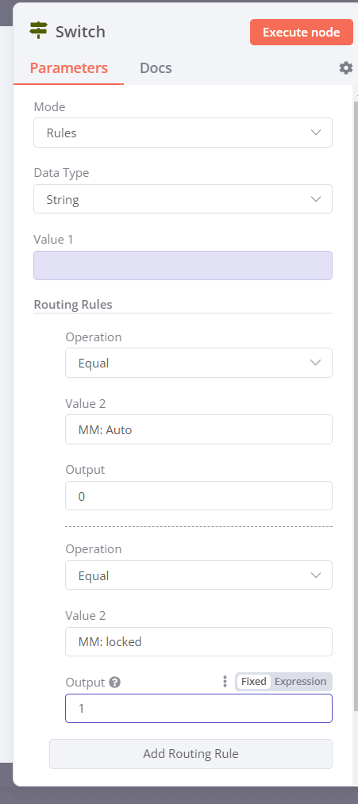Click the empty Value 1 input field
Screen dimensions: 358x804
(x=183, y=266)
